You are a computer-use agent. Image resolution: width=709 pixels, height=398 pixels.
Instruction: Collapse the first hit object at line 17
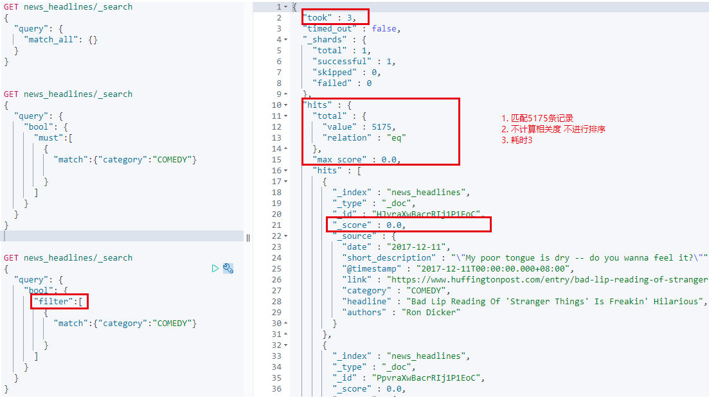tap(284, 181)
